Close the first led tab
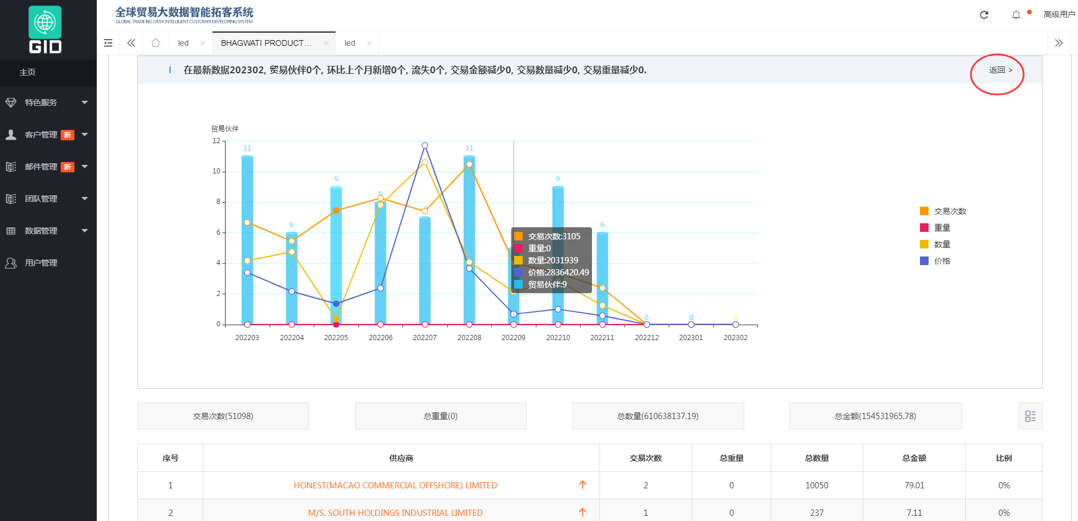 point(203,44)
